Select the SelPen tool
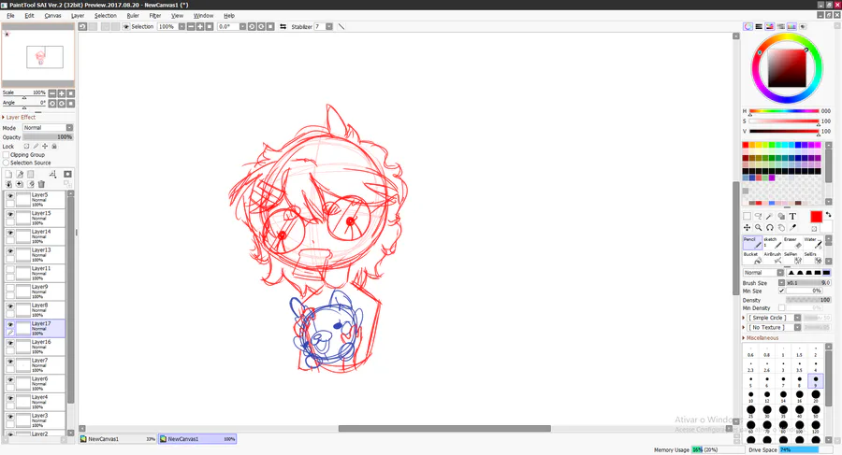Screen dimensions: 842x455 coord(792,258)
